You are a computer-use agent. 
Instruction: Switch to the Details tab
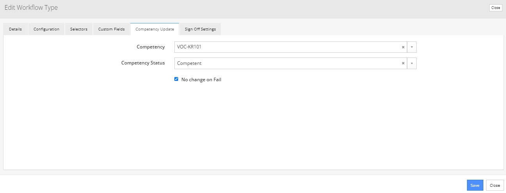[x=16, y=29]
